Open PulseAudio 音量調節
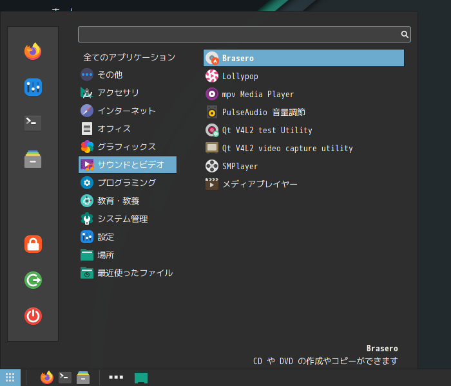The width and height of the screenshot is (451, 386). (x=303, y=112)
